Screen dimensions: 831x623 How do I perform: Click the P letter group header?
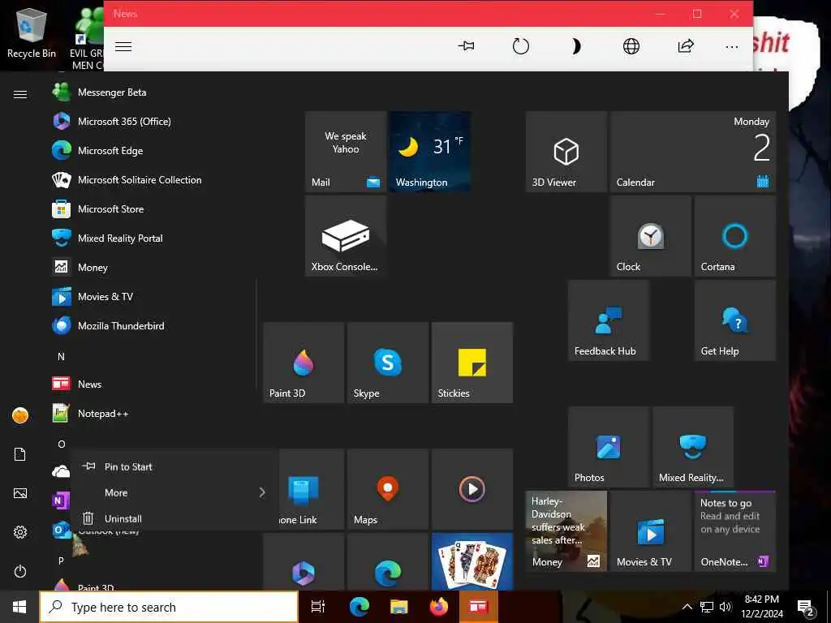(x=61, y=561)
